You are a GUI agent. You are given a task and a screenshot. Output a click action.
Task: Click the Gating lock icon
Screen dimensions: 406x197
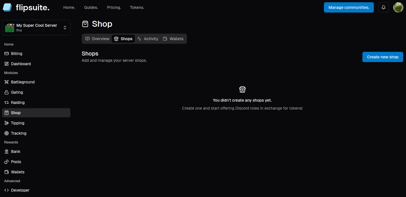point(7,92)
